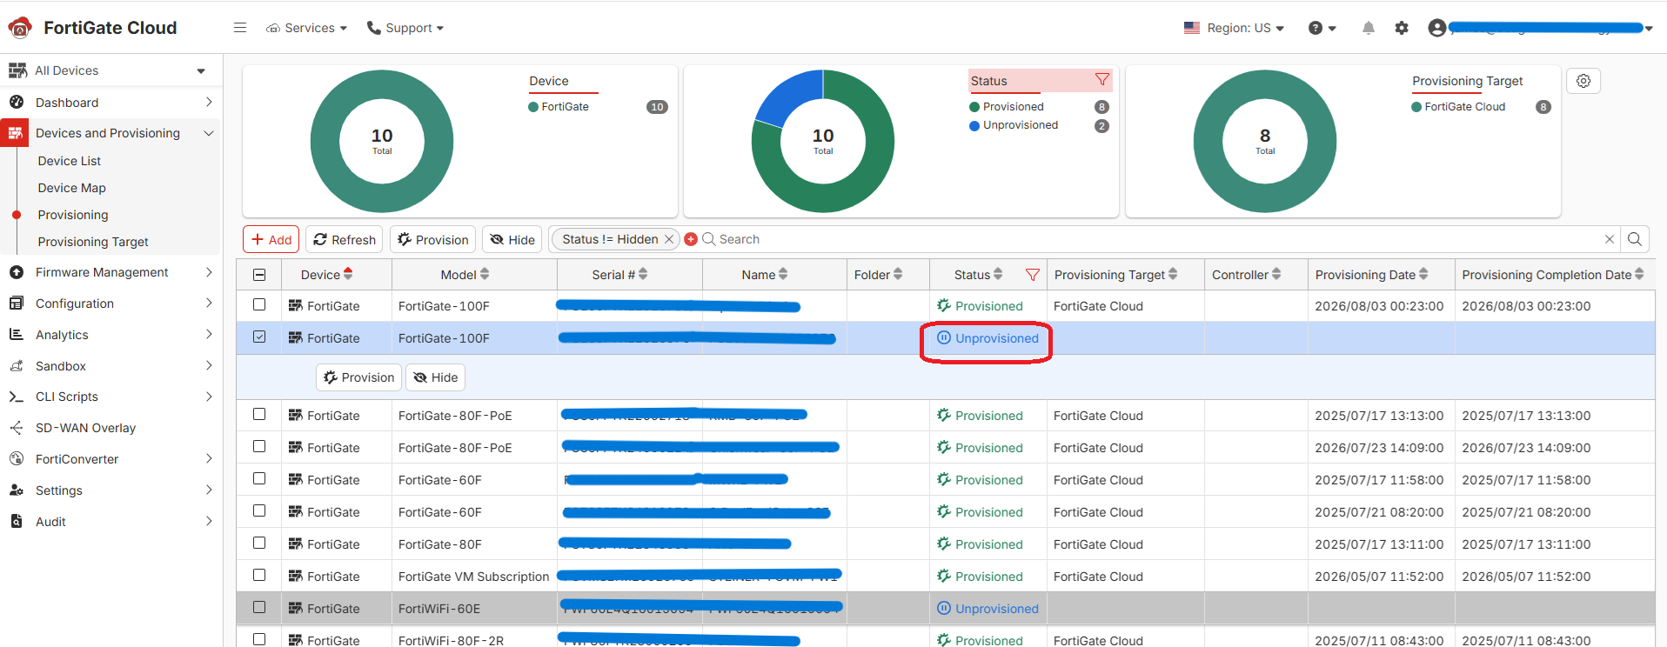Viewport: 1667px width, 647px height.
Task: Open SD-WAN Overlay sidebar item
Action: pos(85,428)
